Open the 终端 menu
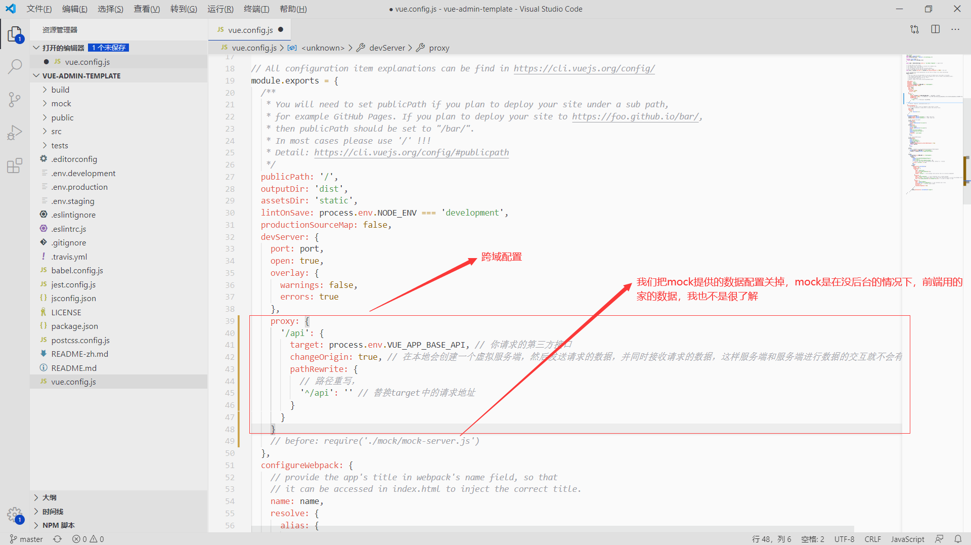Image resolution: width=971 pixels, height=545 pixels. (x=256, y=9)
